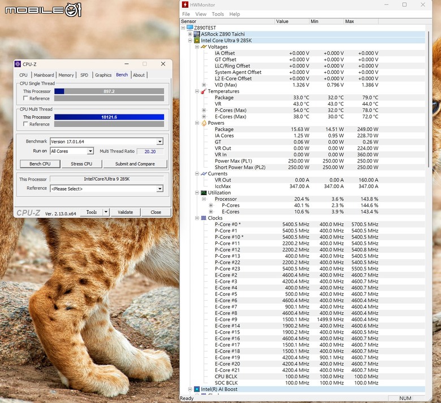Open the File menu in HWMonitor
441x403 pixels.
[x=186, y=14]
